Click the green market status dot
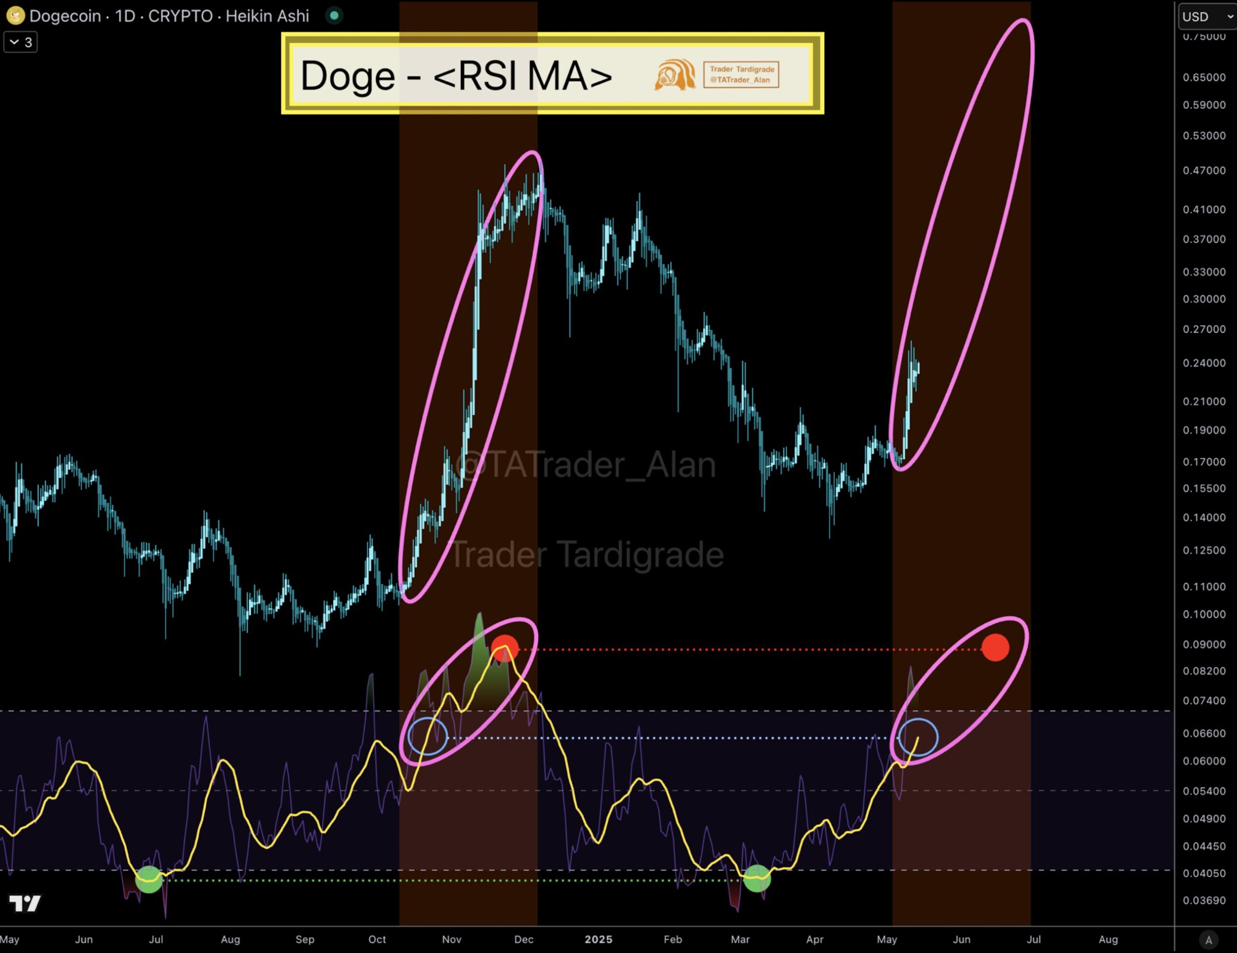1237x953 pixels. point(334,15)
